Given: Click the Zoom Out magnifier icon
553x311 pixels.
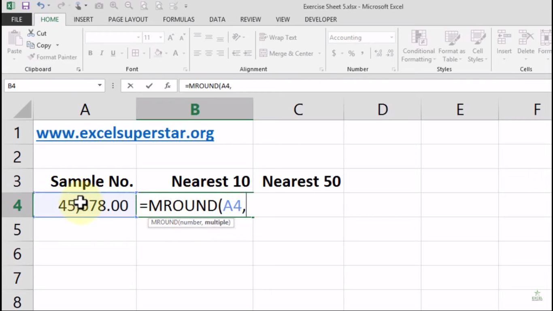Looking at the screenshot, I should point(129,6).
